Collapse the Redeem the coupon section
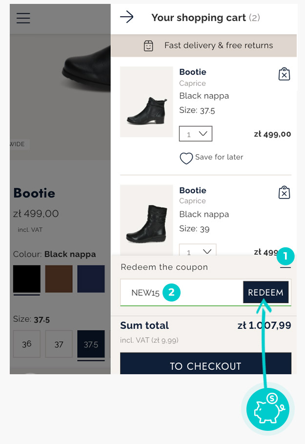The height and width of the screenshot is (444, 305). pos(285,267)
